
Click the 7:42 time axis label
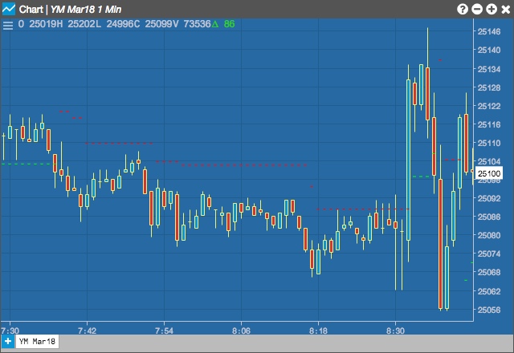click(88, 331)
